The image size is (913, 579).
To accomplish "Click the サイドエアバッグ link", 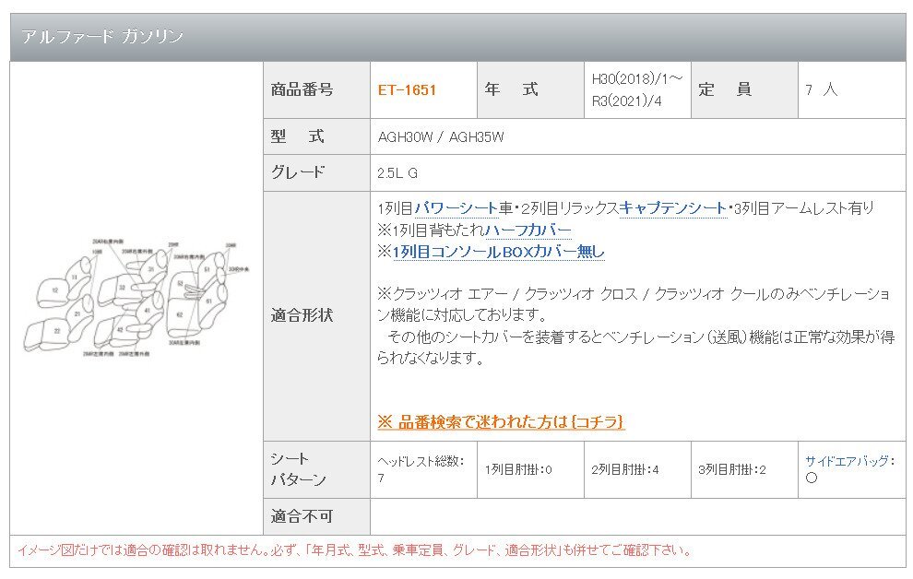I will 848,462.
